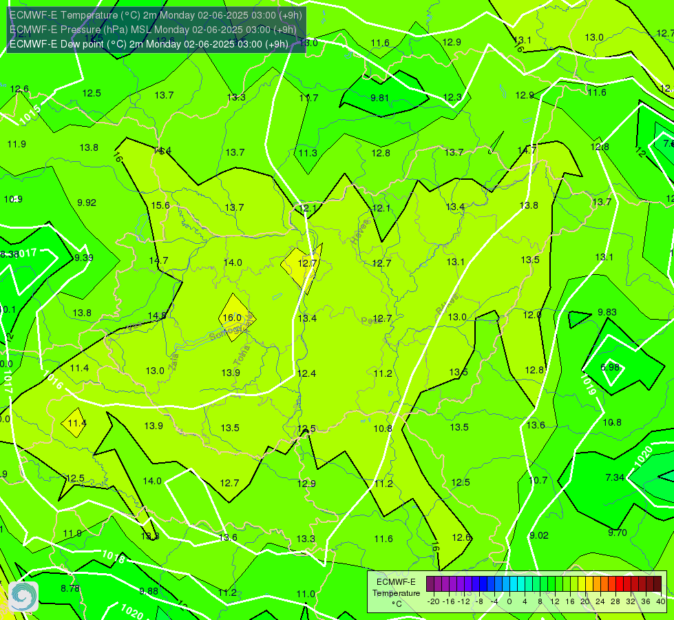Click the 9.02 dew point value
The width and height of the screenshot is (674, 620).
[x=539, y=535]
